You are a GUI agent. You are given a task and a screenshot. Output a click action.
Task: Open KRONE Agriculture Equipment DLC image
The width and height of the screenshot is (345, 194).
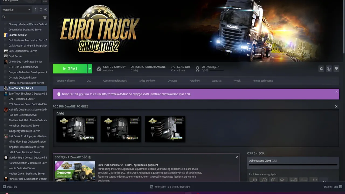tap(75, 171)
